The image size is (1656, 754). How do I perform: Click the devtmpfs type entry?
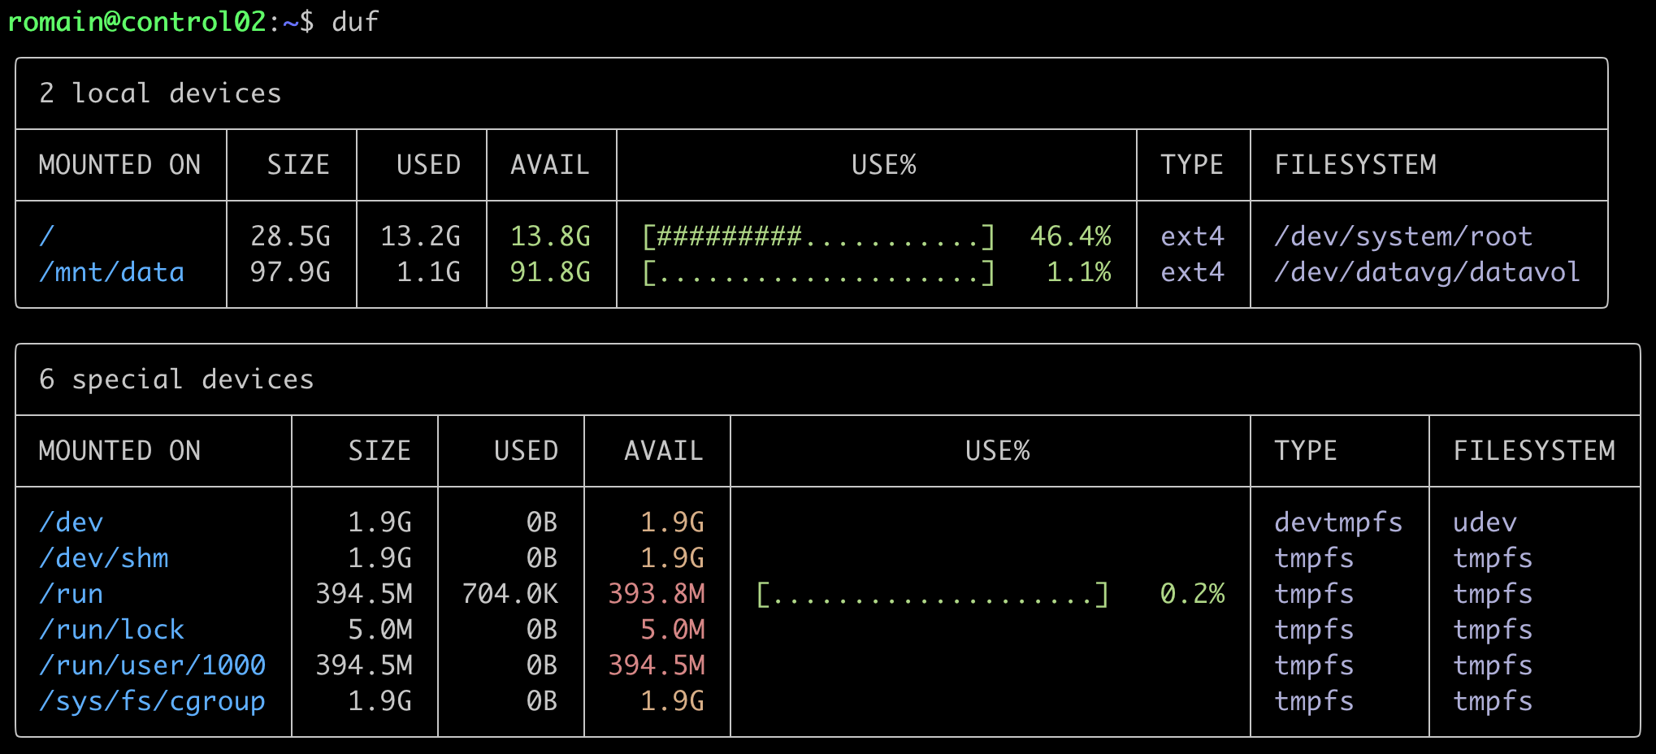click(x=1338, y=522)
